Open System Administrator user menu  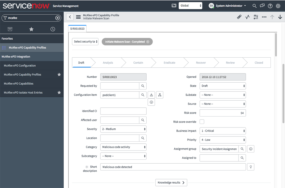coord(227,6)
